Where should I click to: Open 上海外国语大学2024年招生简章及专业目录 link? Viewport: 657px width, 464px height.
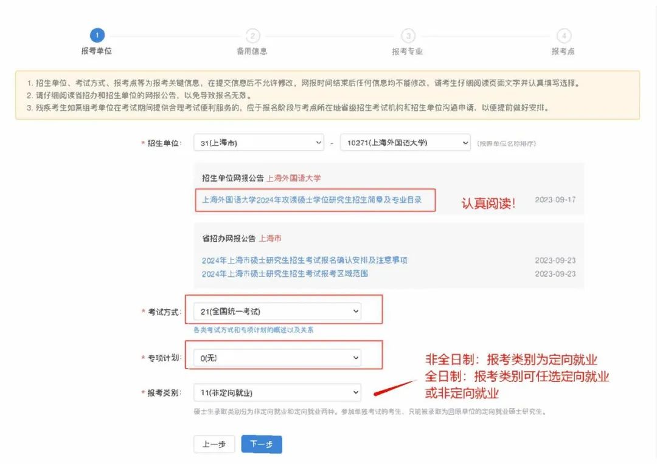311,199
